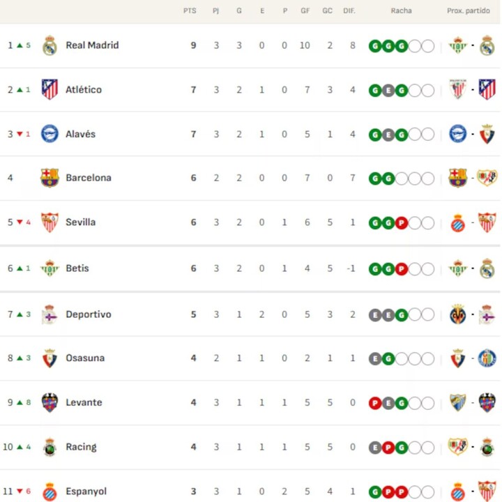The height and width of the screenshot is (502, 502).
Task: Click Rayo Vallecano crest in Barcelona's next match
Action: coord(487,178)
